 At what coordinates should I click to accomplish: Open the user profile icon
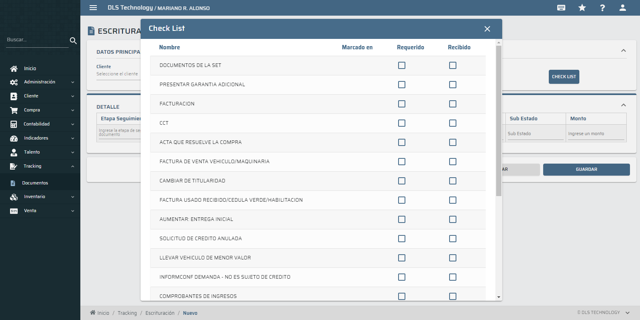623,8
